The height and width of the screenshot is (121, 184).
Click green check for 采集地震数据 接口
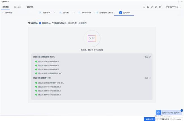[36, 61]
